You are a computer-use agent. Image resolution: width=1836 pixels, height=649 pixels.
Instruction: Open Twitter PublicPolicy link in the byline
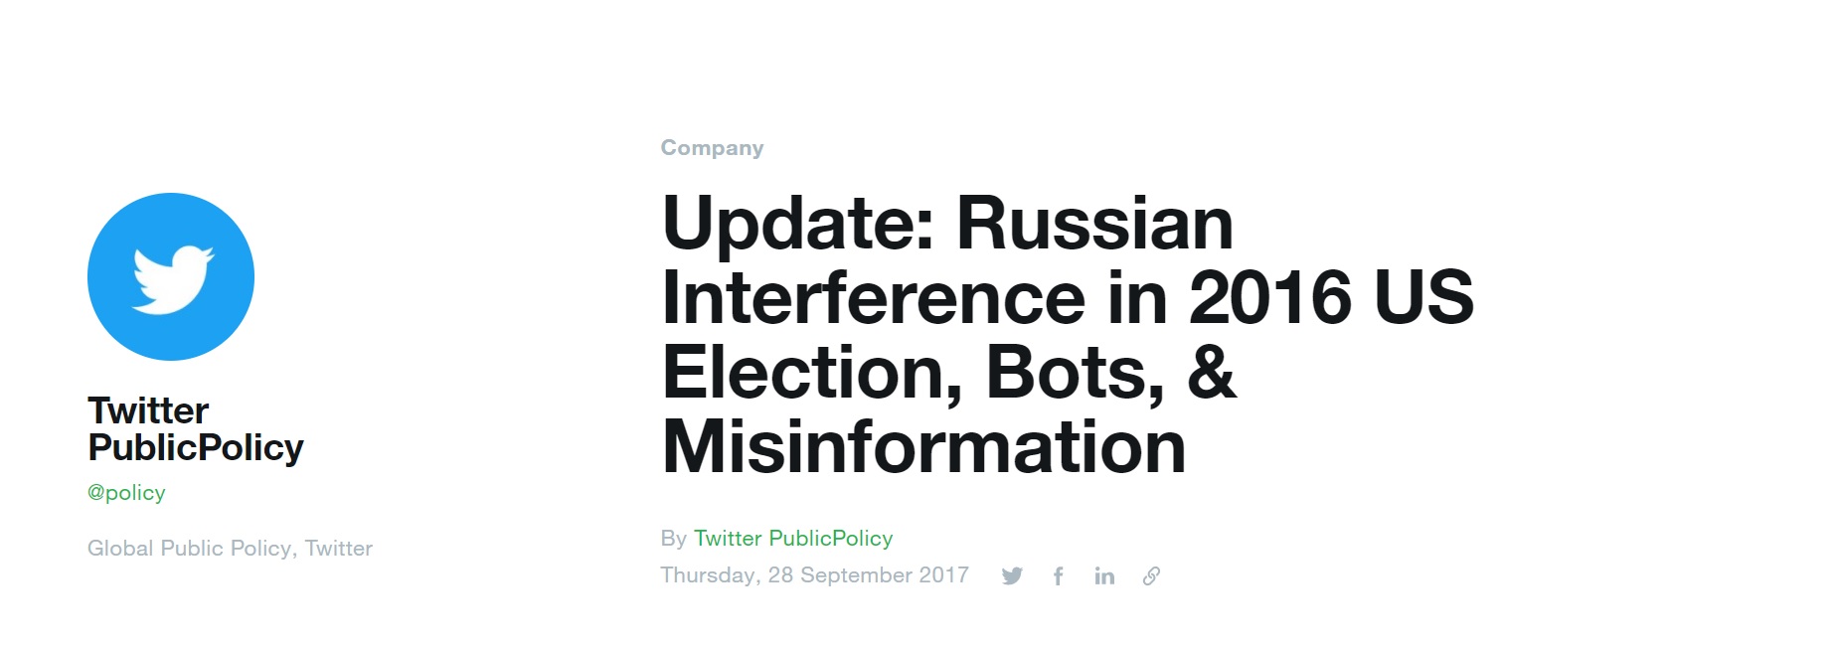coord(793,539)
